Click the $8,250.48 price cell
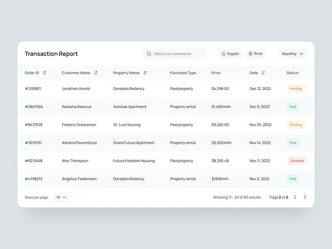332x249 pixels. [x=220, y=161]
